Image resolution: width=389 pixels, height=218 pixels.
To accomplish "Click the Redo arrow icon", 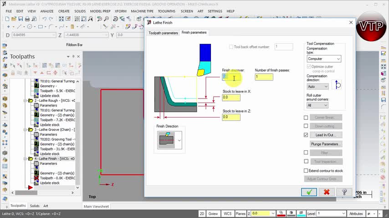I will click(x=51, y=19).
